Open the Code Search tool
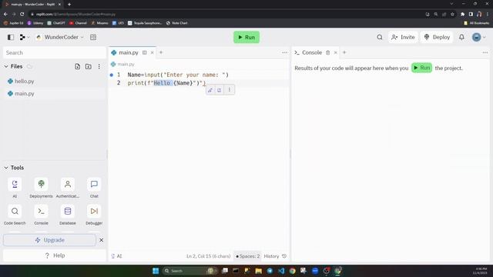The width and height of the screenshot is (493, 277). pos(15,215)
